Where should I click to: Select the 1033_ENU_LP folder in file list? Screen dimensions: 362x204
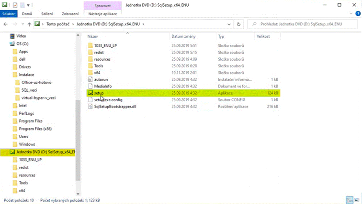pyautogui.click(x=105, y=45)
